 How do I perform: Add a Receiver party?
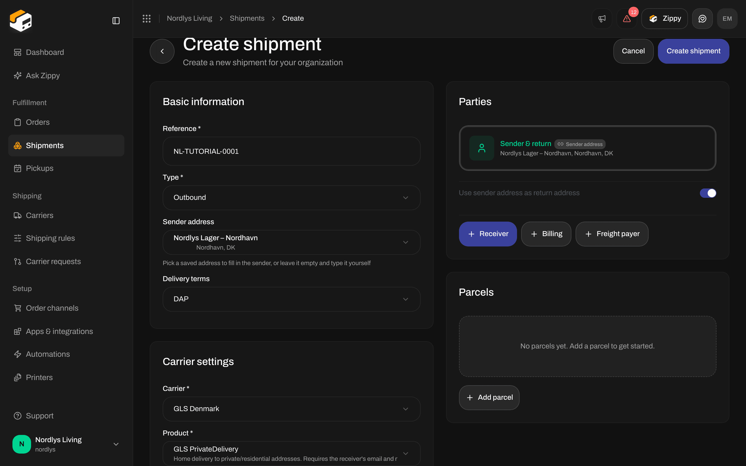pyautogui.click(x=488, y=234)
